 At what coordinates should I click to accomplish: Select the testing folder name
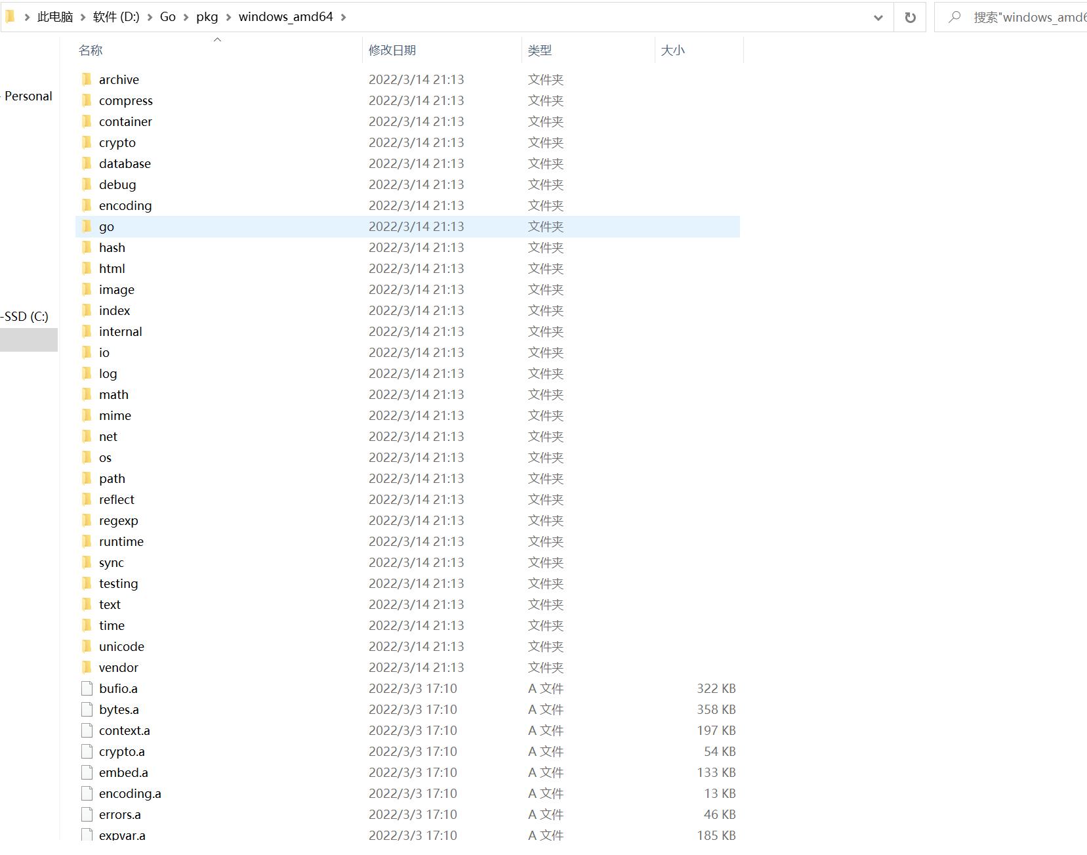coord(119,583)
